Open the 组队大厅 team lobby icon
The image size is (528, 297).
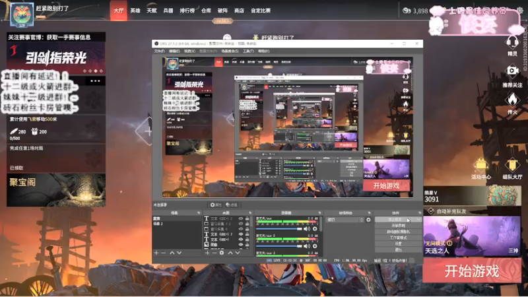tap(512, 165)
